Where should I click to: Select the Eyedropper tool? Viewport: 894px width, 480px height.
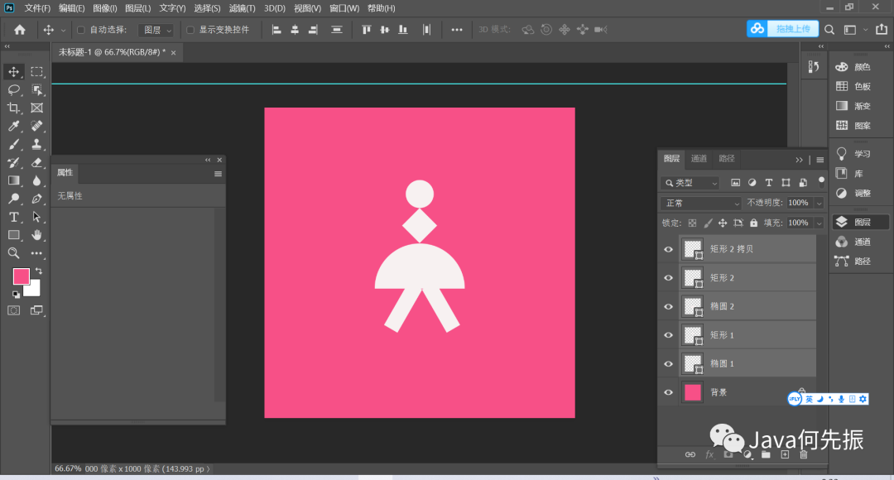[x=14, y=126]
